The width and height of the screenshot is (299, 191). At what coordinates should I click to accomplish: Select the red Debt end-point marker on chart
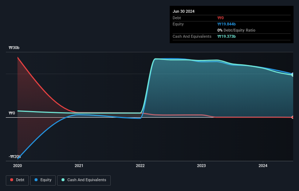pos(293,117)
